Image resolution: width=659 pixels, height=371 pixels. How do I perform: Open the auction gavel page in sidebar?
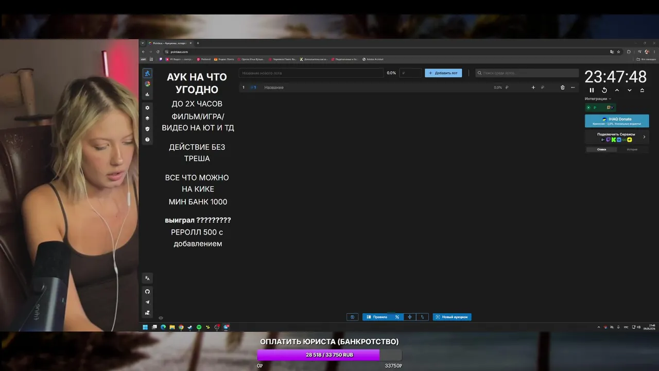(x=147, y=73)
